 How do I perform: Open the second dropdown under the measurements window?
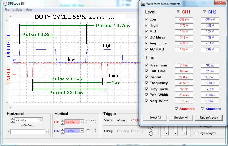[x=175, y=133]
